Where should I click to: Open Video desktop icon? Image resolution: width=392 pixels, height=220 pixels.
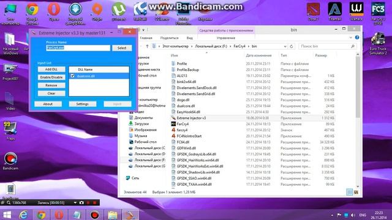10,101
